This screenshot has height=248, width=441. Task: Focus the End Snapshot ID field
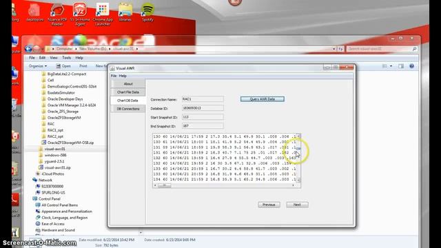(x=203, y=126)
